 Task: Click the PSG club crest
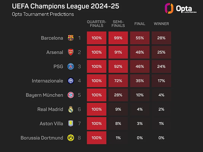[x=71, y=67]
